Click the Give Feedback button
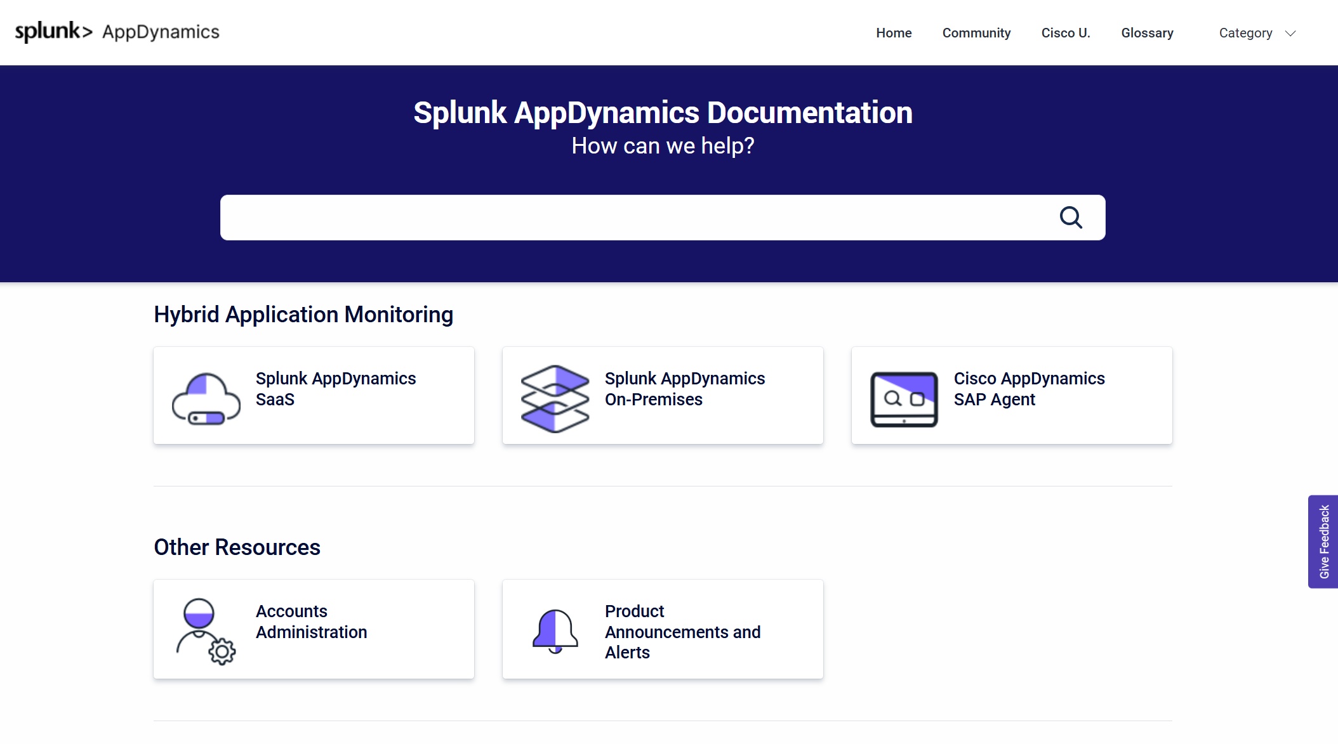The width and height of the screenshot is (1338, 744). tap(1324, 542)
